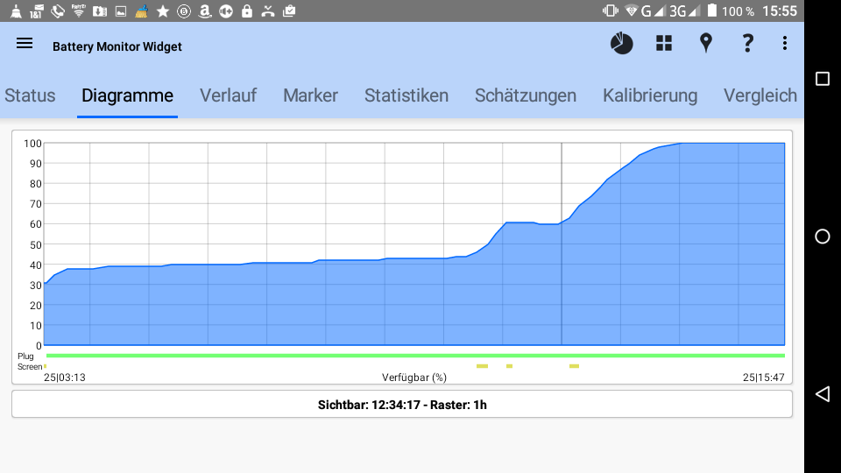Tap the battery icon in status bar
The width and height of the screenshot is (841, 473).
[711, 11]
